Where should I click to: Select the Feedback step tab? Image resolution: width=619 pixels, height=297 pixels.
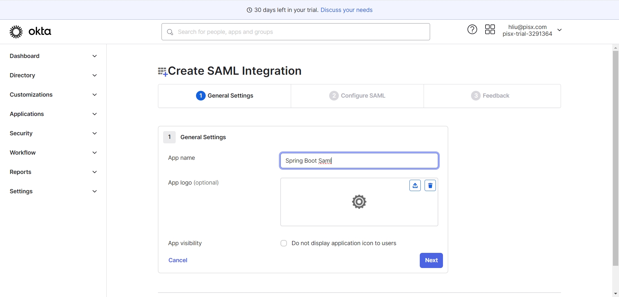[x=490, y=96]
